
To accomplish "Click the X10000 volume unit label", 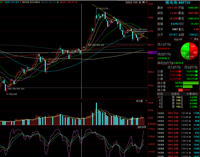I will tap(152, 124).
